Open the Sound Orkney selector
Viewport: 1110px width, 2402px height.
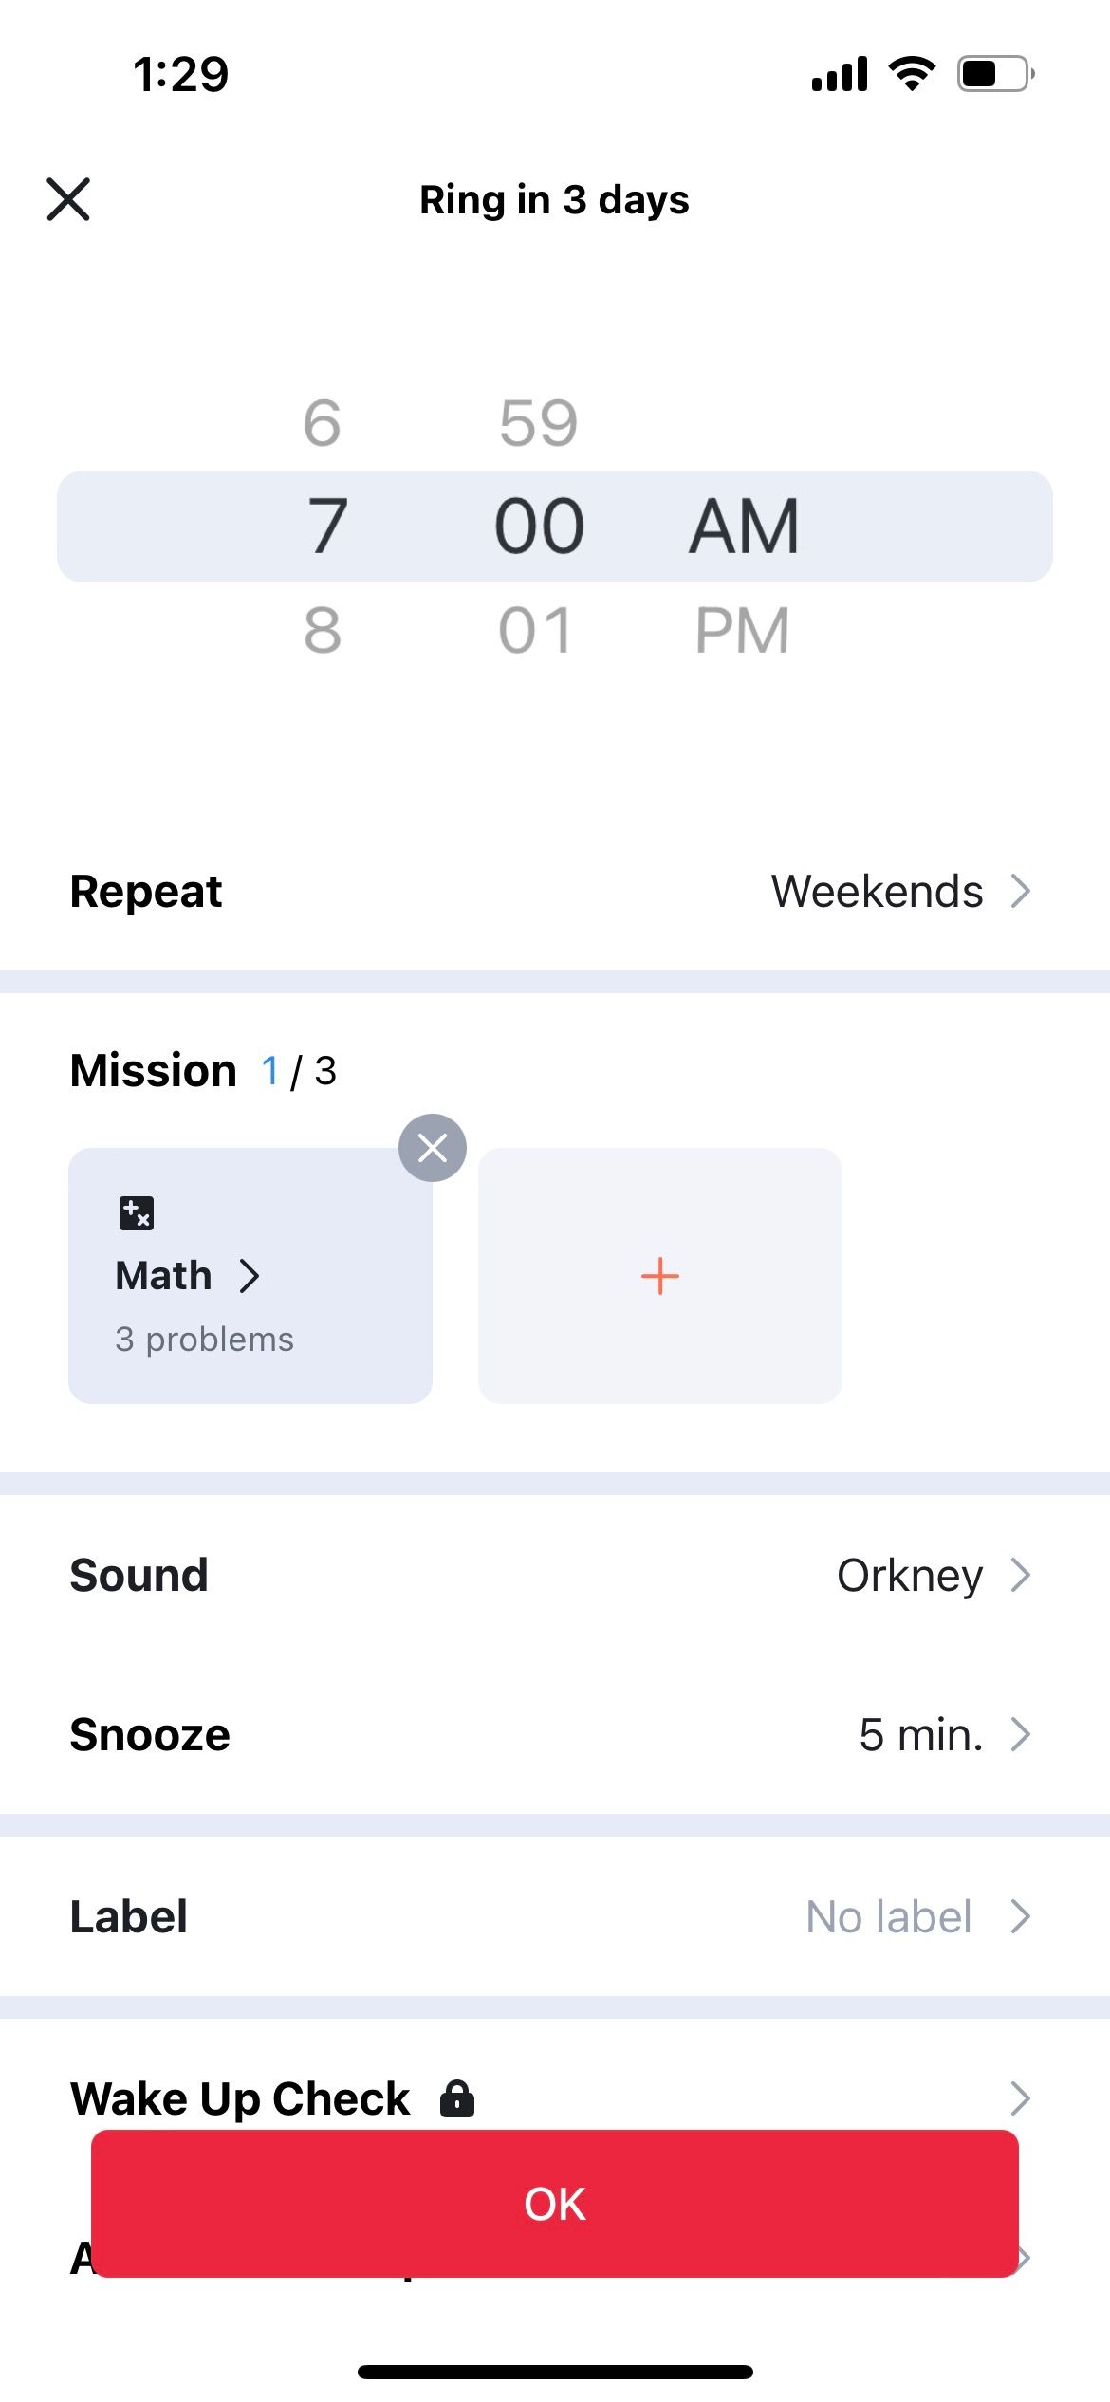coord(933,1575)
